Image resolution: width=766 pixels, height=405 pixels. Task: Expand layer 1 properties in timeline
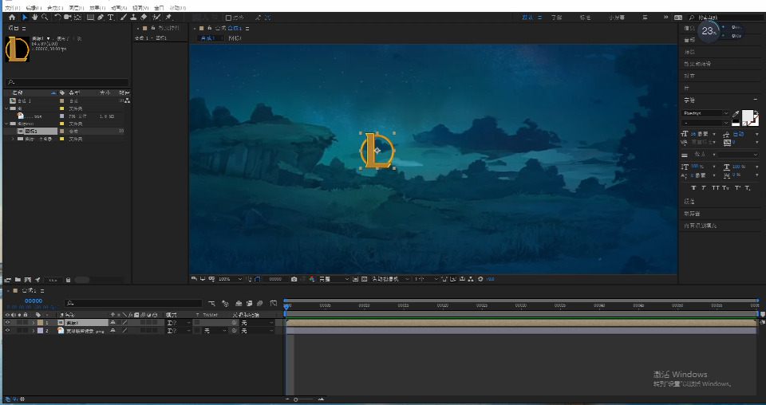(x=34, y=323)
